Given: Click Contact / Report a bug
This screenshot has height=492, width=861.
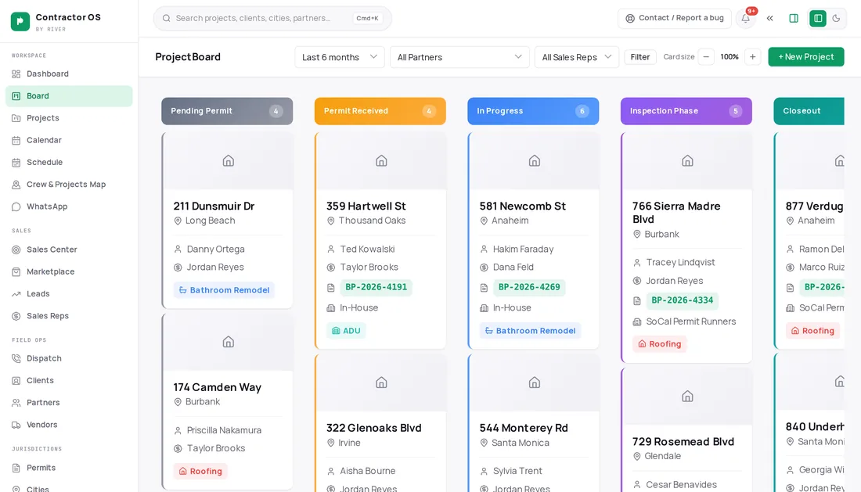Looking at the screenshot, I should (674, 18).
